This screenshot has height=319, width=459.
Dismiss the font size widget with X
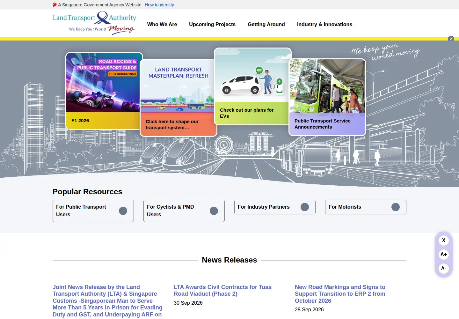(444, 241)
